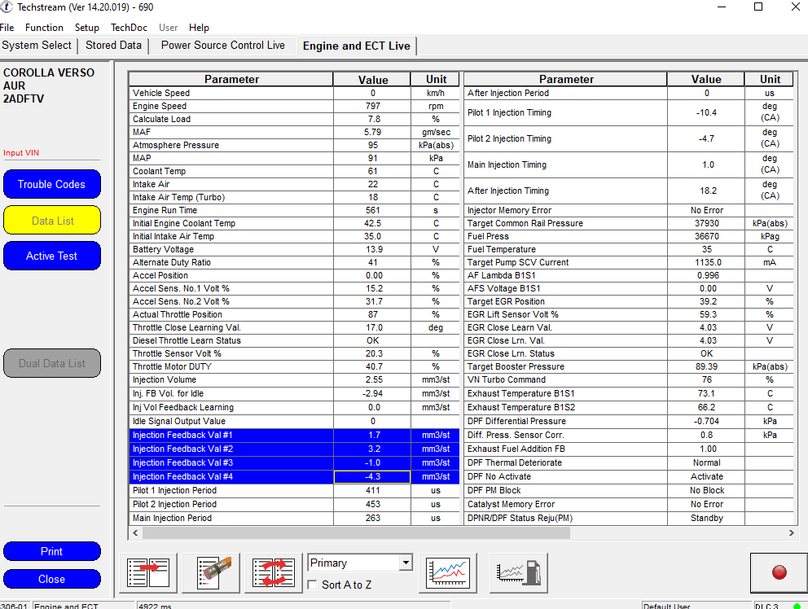Open the line graph view icon
Screen dimensions: 808x609
point(448,573)
